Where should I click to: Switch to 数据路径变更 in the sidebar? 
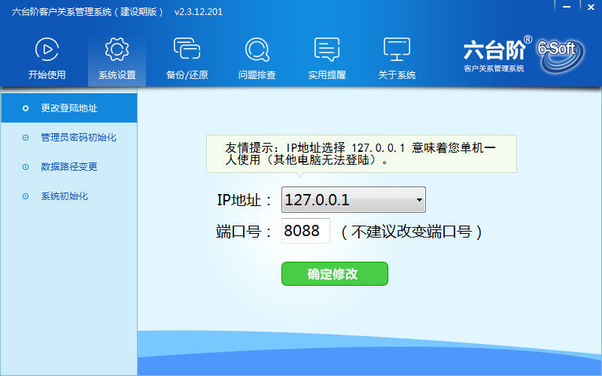pyautogui.click(x=69, y=167)
